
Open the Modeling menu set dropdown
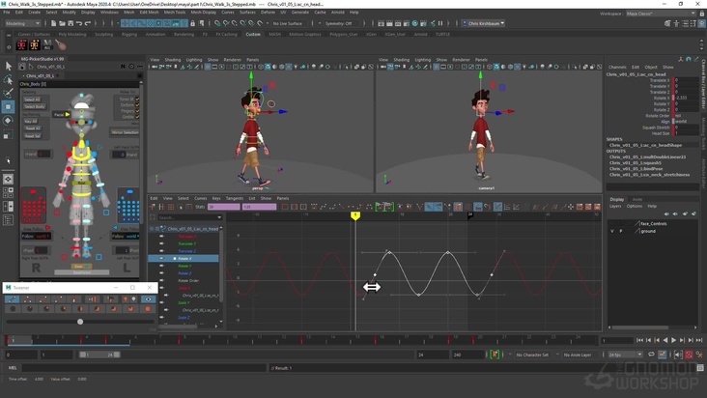click(x=22, y=23)
